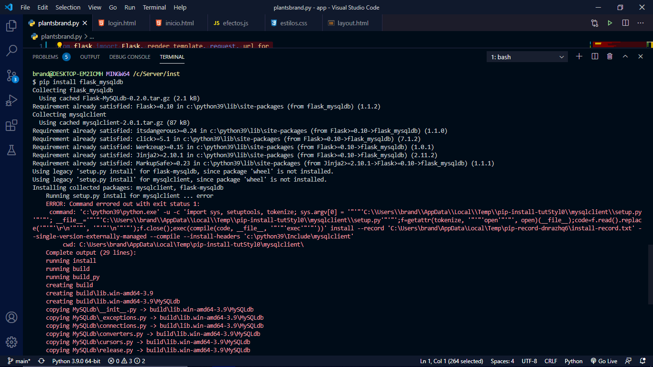The width and height of the screenshot is (653, 367).
Task: Switch to PROBLEMS panel tab
Action: click(51, 57)
